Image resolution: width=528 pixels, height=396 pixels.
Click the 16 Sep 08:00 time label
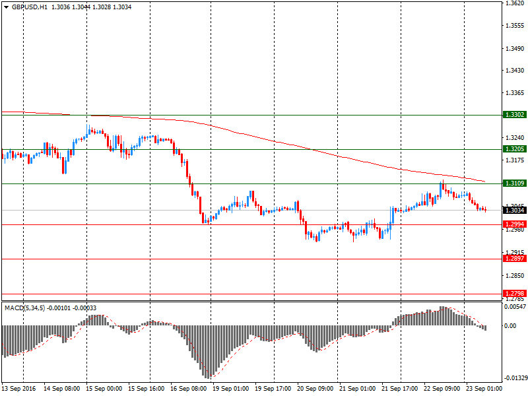pos(189,389)
